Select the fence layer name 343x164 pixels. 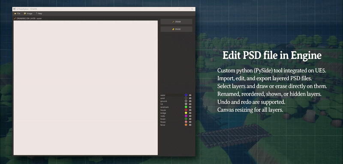(163, 125)
